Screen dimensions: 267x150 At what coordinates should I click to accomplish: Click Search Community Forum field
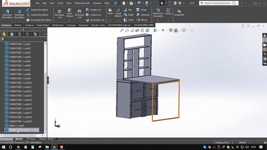click(x=217, y=3)
